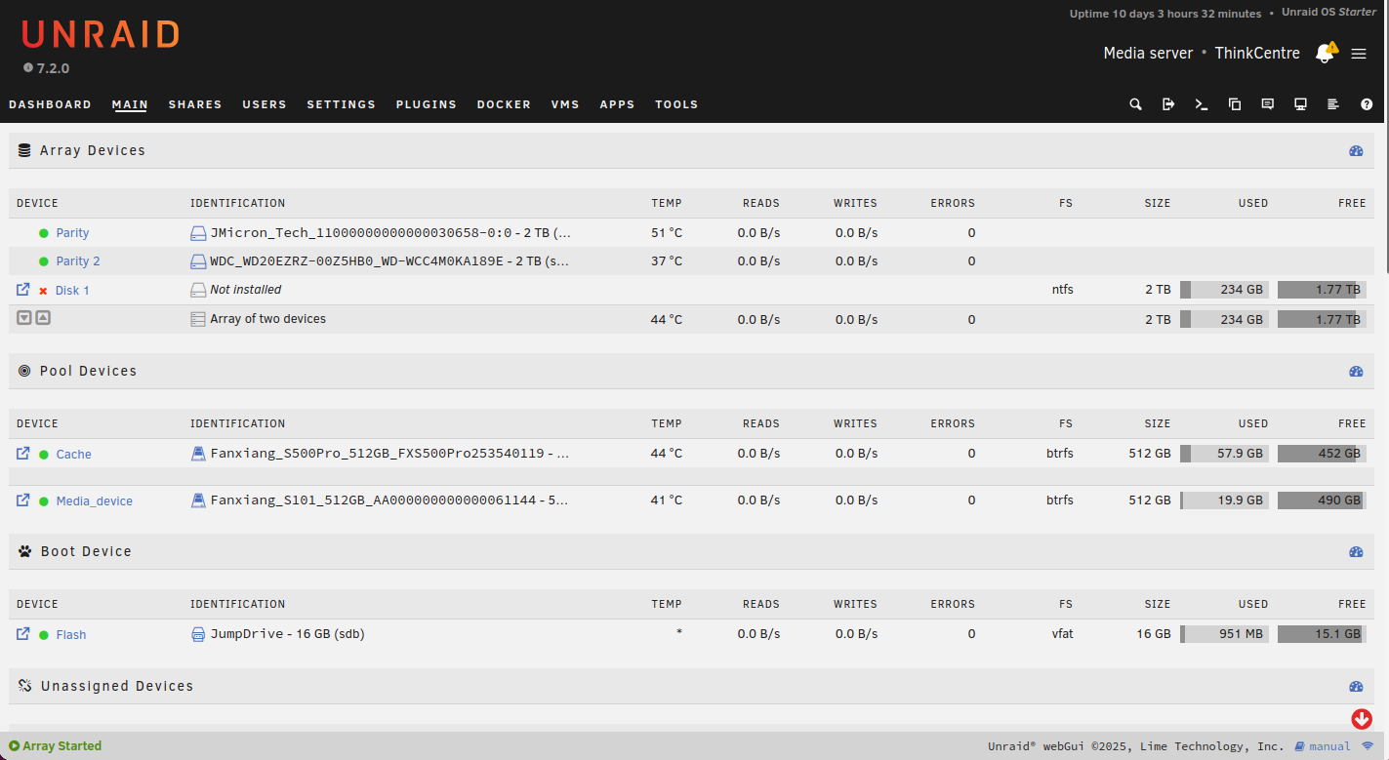The image size is (1389, 760).
Task: Go to the Dashboard tab
Action: pyautogui.click(x=50, y=104)
